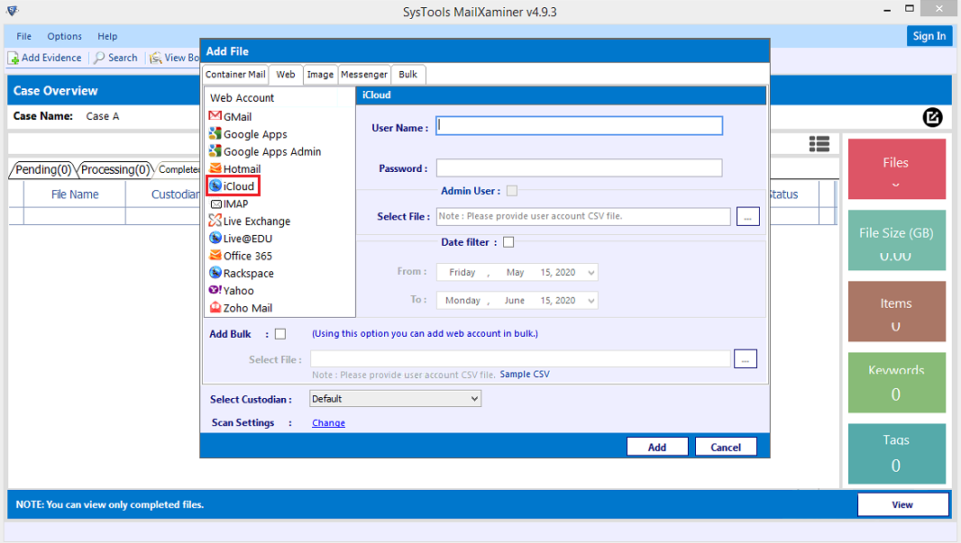This screenshot has width=961, height=543.
Task: Click the Search magnifier icon
Action: 98,59
